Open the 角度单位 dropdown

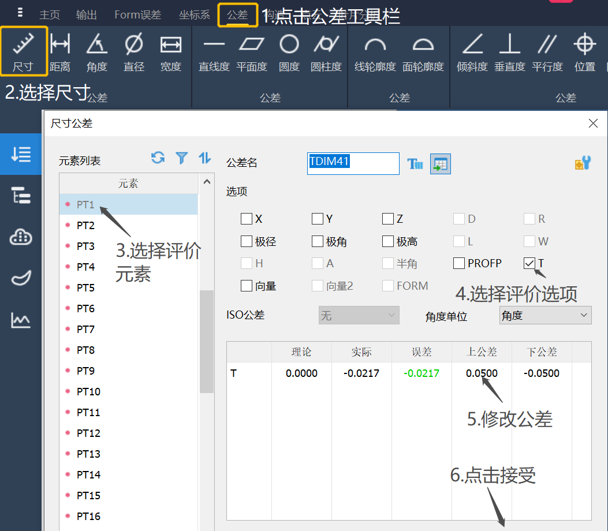(544, 315)
